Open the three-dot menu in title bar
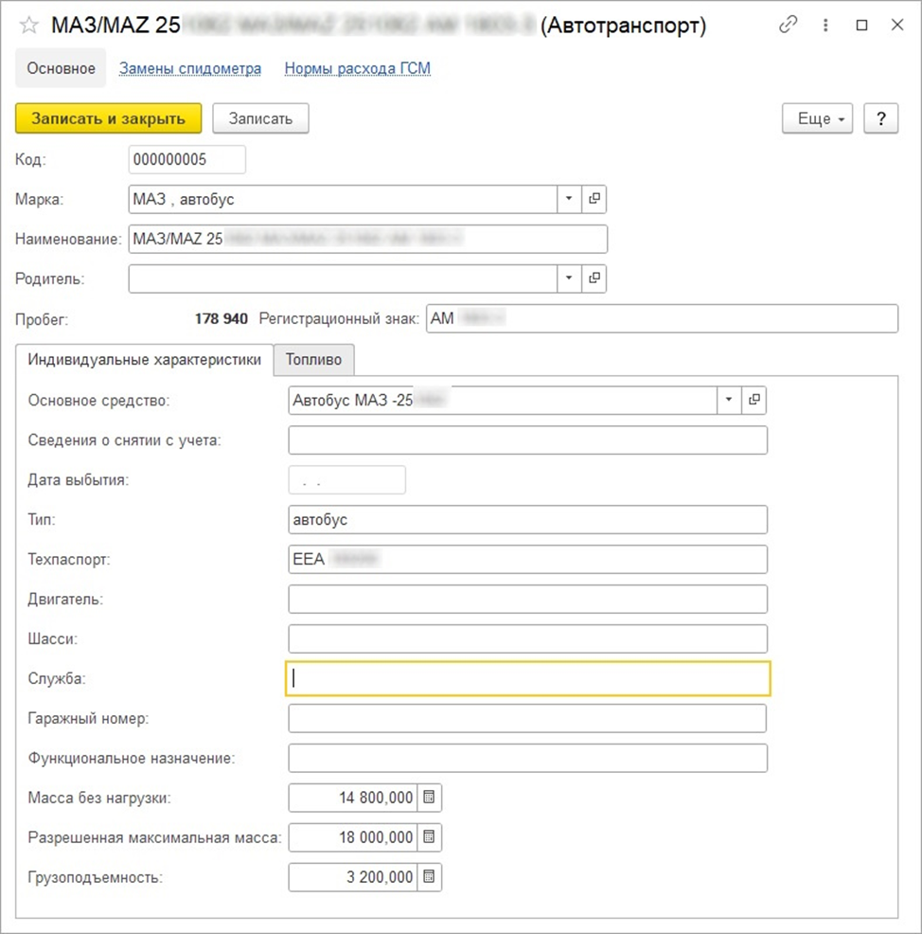 pos(824,26)
